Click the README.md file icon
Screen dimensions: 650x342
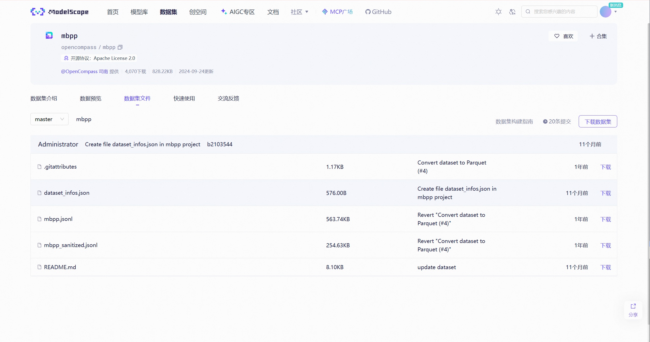click(39, 267)
